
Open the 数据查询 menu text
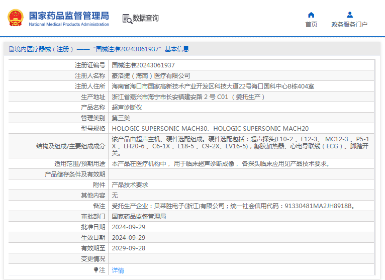pyautogui.click(x=146, y=18)
